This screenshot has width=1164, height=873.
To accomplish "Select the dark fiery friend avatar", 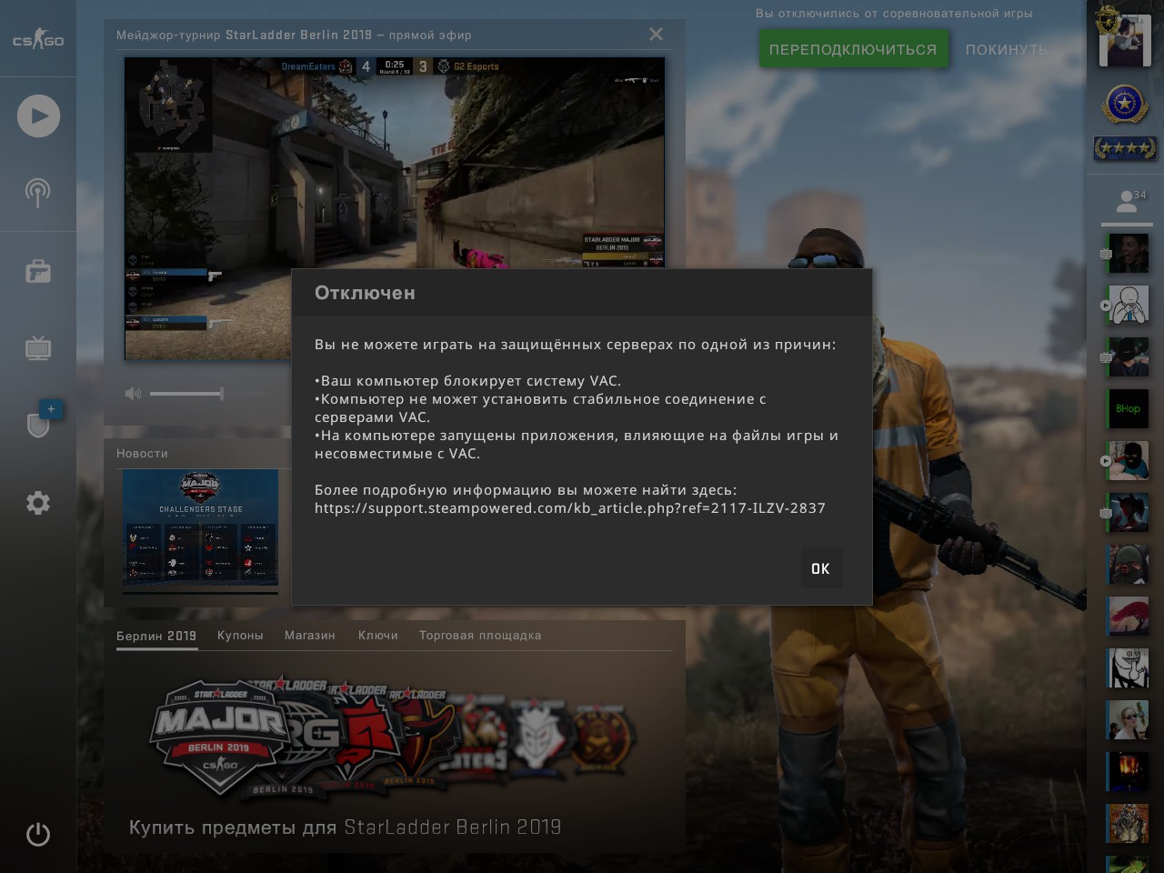I will pyautogui.click(x=1129, y=771).
